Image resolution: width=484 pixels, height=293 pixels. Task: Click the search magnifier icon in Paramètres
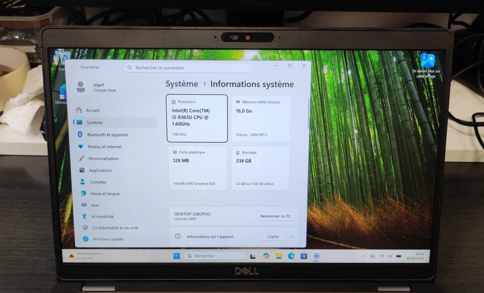coord(130,67)
